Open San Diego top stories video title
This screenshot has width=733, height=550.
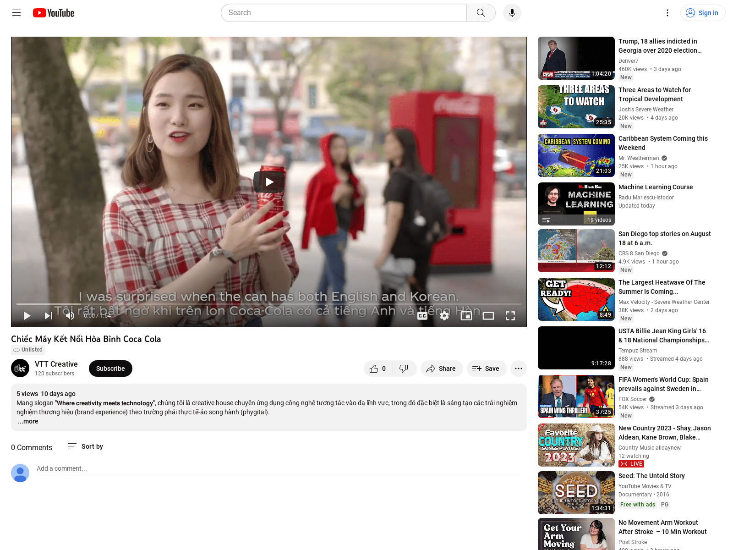[664, 238]
